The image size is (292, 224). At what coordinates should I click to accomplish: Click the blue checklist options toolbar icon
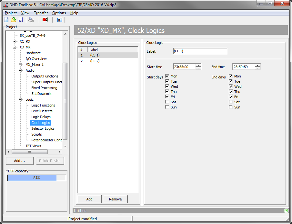(60, 20)
